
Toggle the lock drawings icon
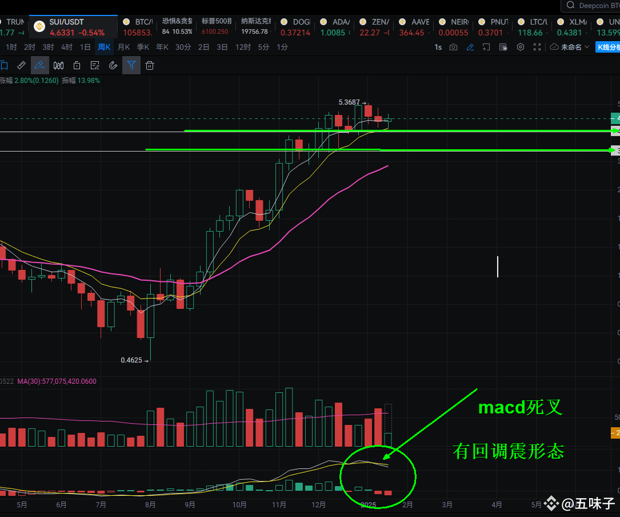[x=77, y=65]
